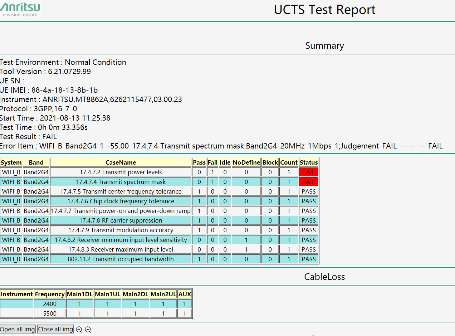The image size is (455, 336).
Task: Click the CaseName column header
Action: pyautogui.click(x=121, y=162)
